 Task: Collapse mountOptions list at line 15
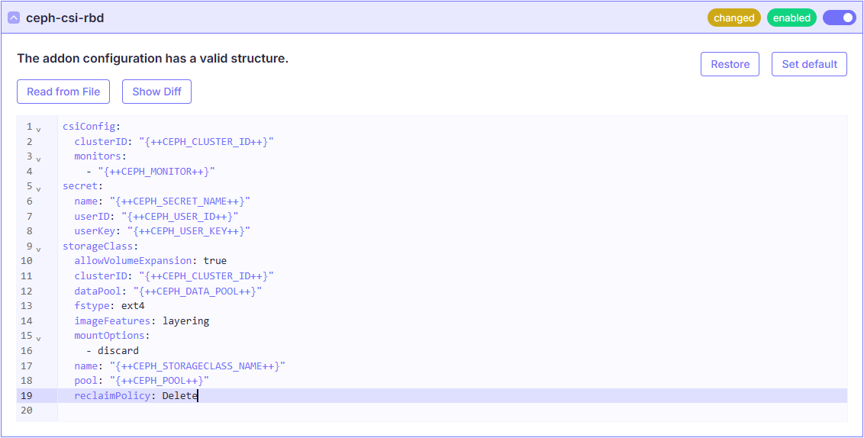coord(38,338)
